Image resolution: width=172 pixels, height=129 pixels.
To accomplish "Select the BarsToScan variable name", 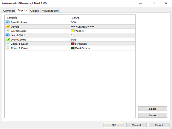I will pos(19,22).
